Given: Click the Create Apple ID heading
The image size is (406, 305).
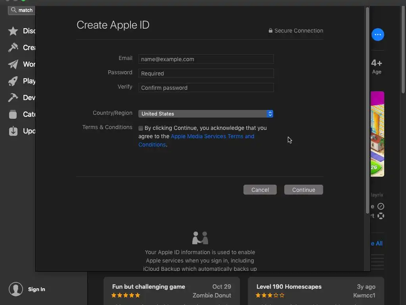Looking at the screenshot, I should [113, 25].
